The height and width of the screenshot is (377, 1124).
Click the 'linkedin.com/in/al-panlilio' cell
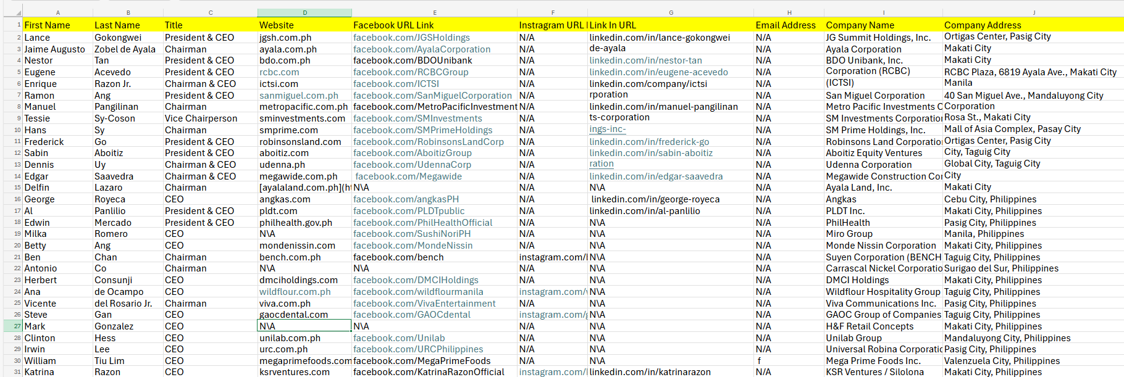coord(671,211)
